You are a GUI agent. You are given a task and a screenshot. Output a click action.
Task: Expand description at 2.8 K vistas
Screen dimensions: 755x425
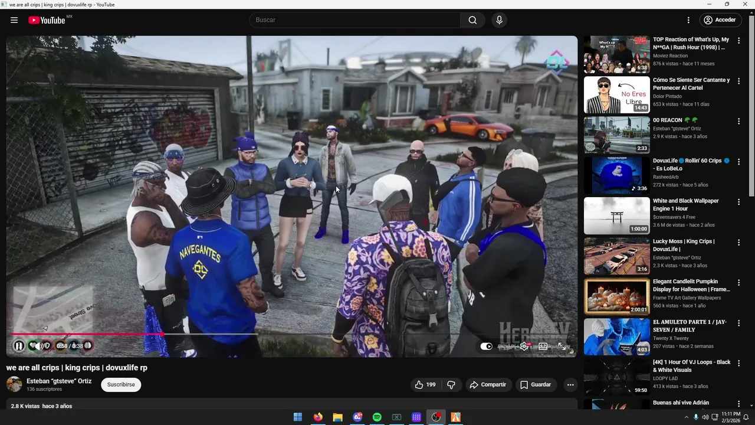[41, 406]
